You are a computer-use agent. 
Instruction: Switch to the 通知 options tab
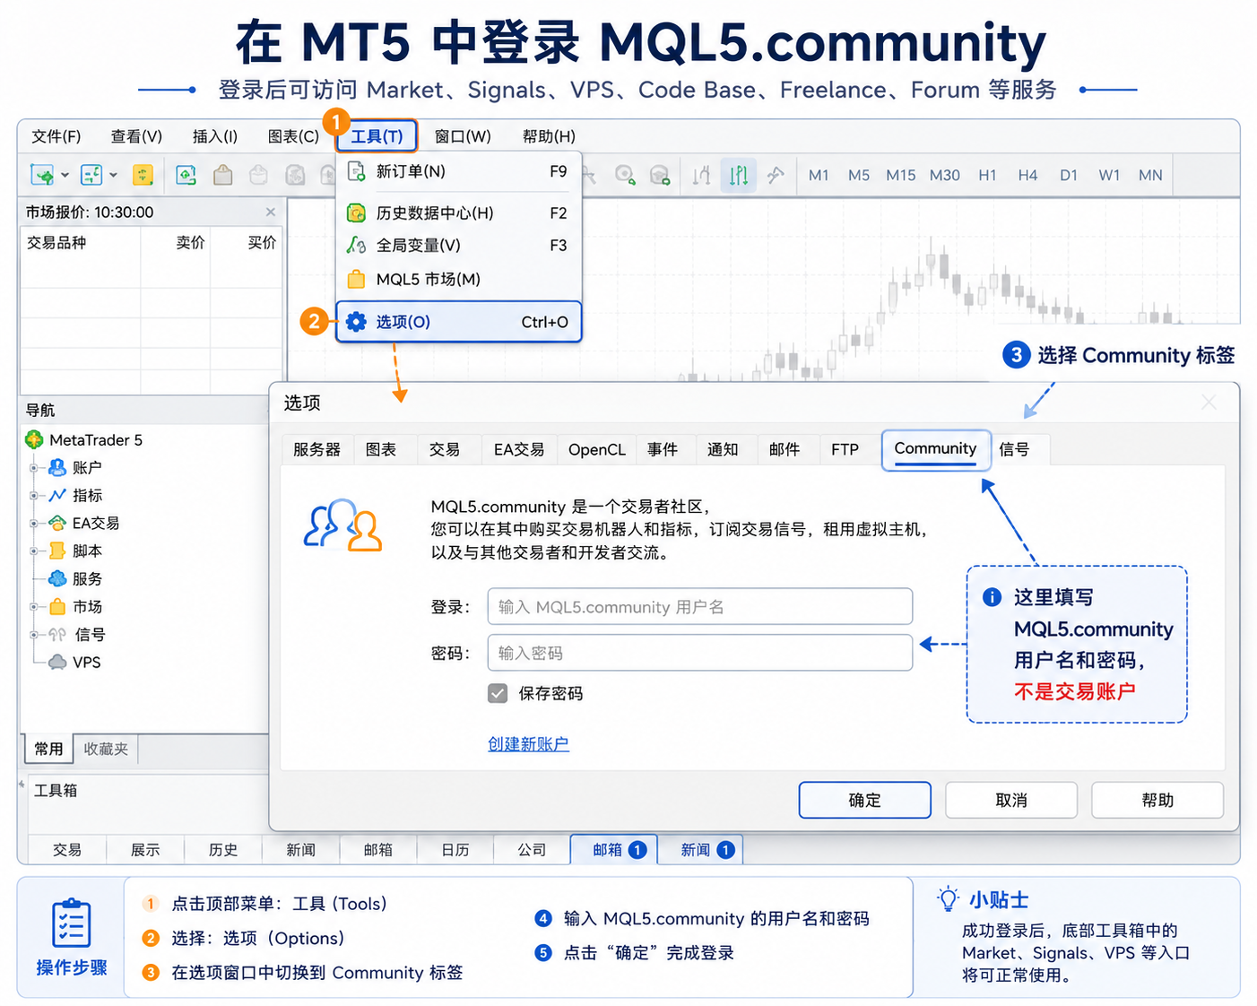coord(723,449)
